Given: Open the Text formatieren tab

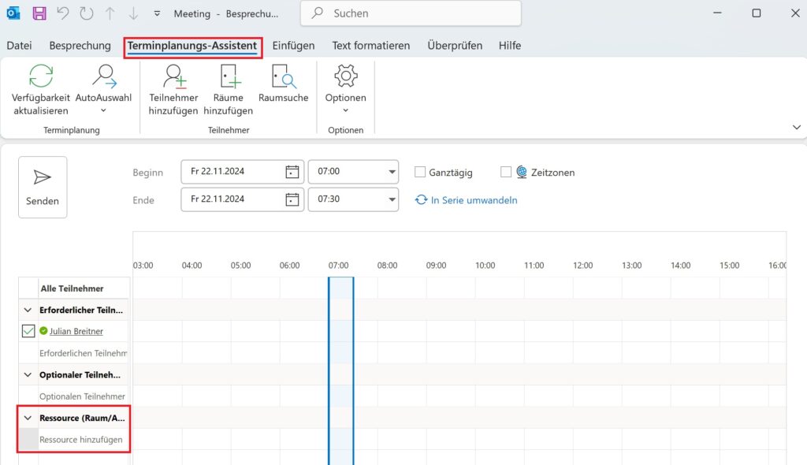Looking at the screenshot, I should (370, 45).
